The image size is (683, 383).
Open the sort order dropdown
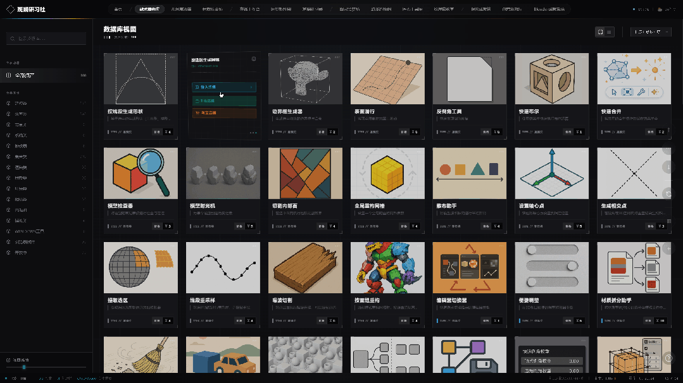point(651,32)
